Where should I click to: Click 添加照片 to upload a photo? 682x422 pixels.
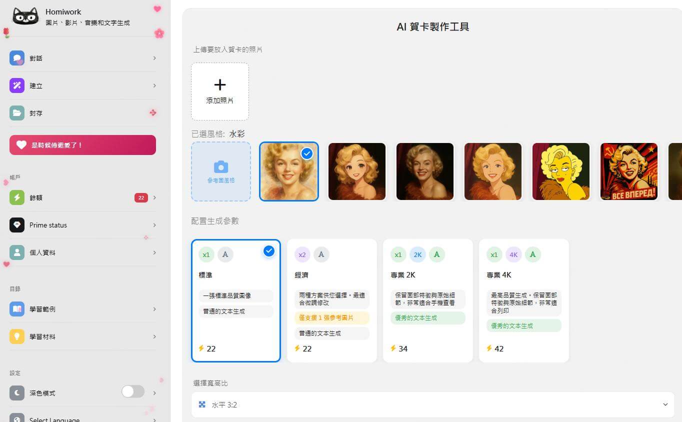(x=220, y=91)
